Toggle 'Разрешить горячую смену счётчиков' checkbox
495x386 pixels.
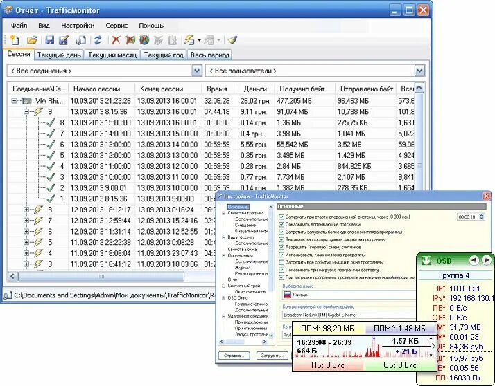click(x=281, y=247)
